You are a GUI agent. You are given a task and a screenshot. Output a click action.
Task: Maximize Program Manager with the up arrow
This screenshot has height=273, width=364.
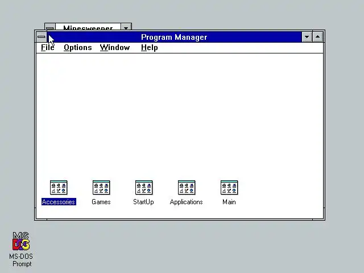pos(317,36)
